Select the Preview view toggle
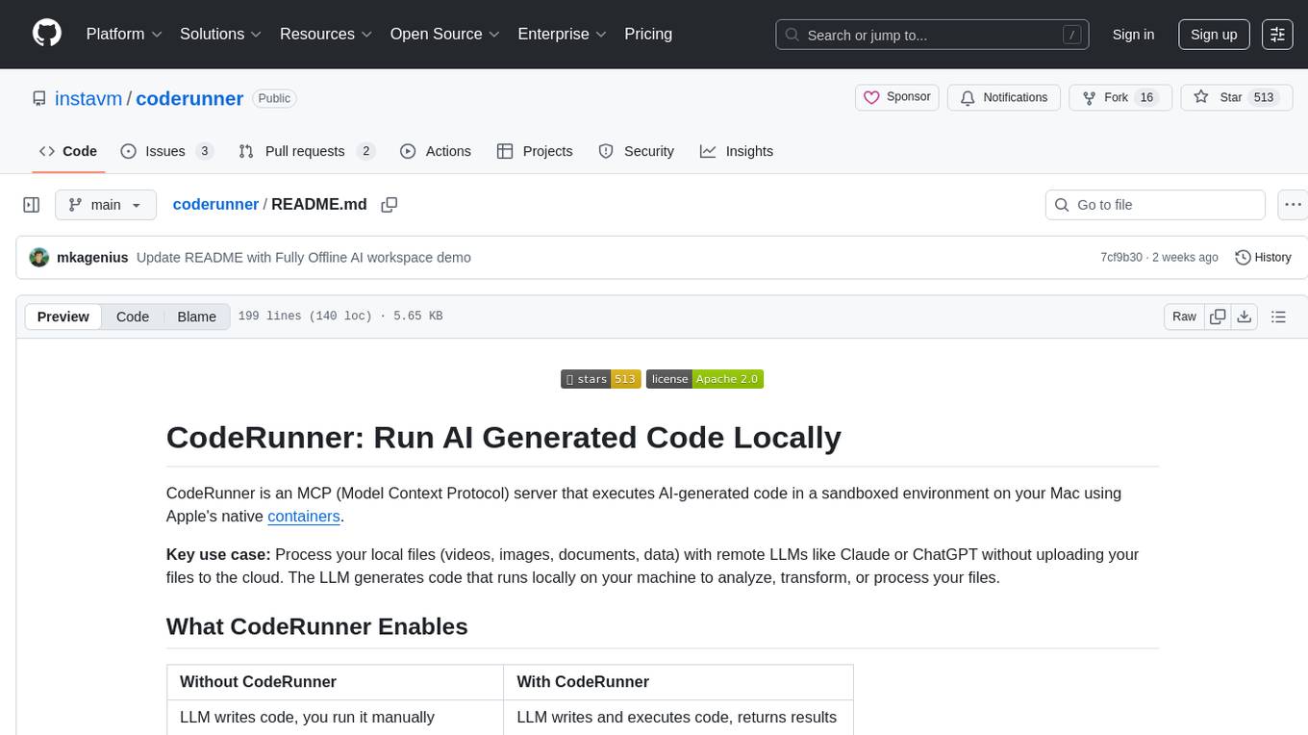 click(63, 317)
